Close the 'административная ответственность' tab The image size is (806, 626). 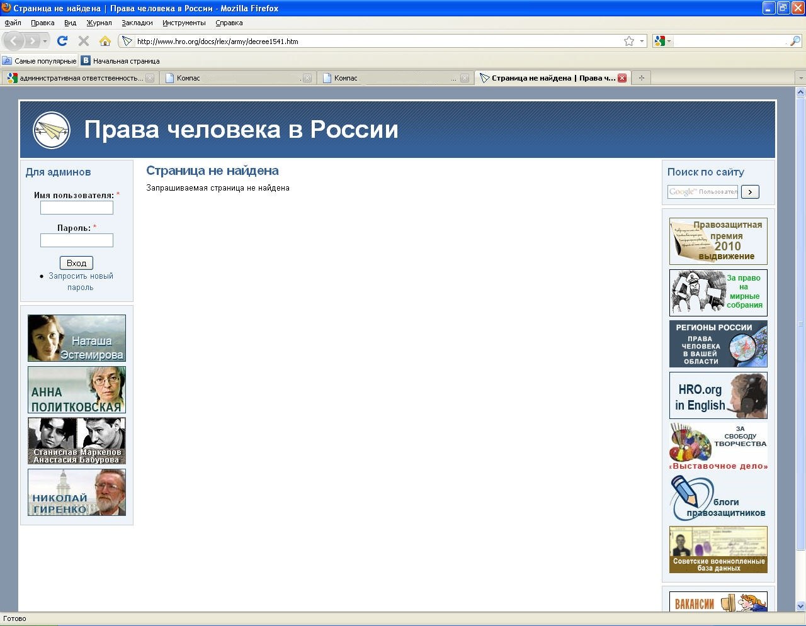click(x=150, y=79)
